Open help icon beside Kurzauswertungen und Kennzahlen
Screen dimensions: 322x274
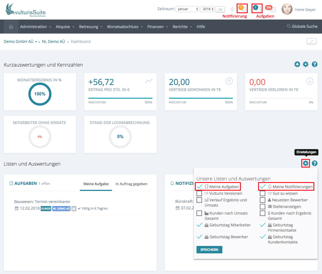pyautogui.click(x=315, y=64)
